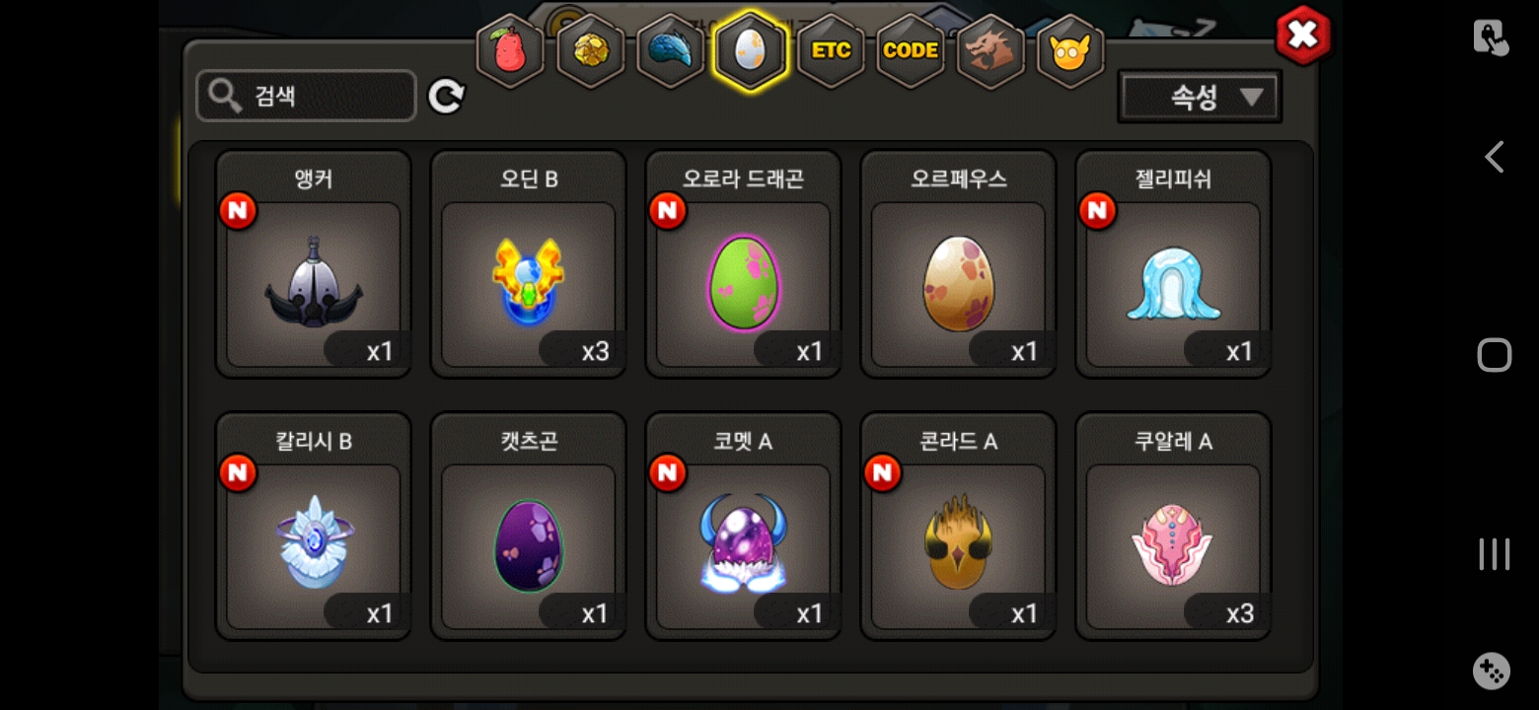Image resolution: width=1539 pixels, height=710 pixels.
Task: Switch to the ETC tab
Action: tap(831, 51)
